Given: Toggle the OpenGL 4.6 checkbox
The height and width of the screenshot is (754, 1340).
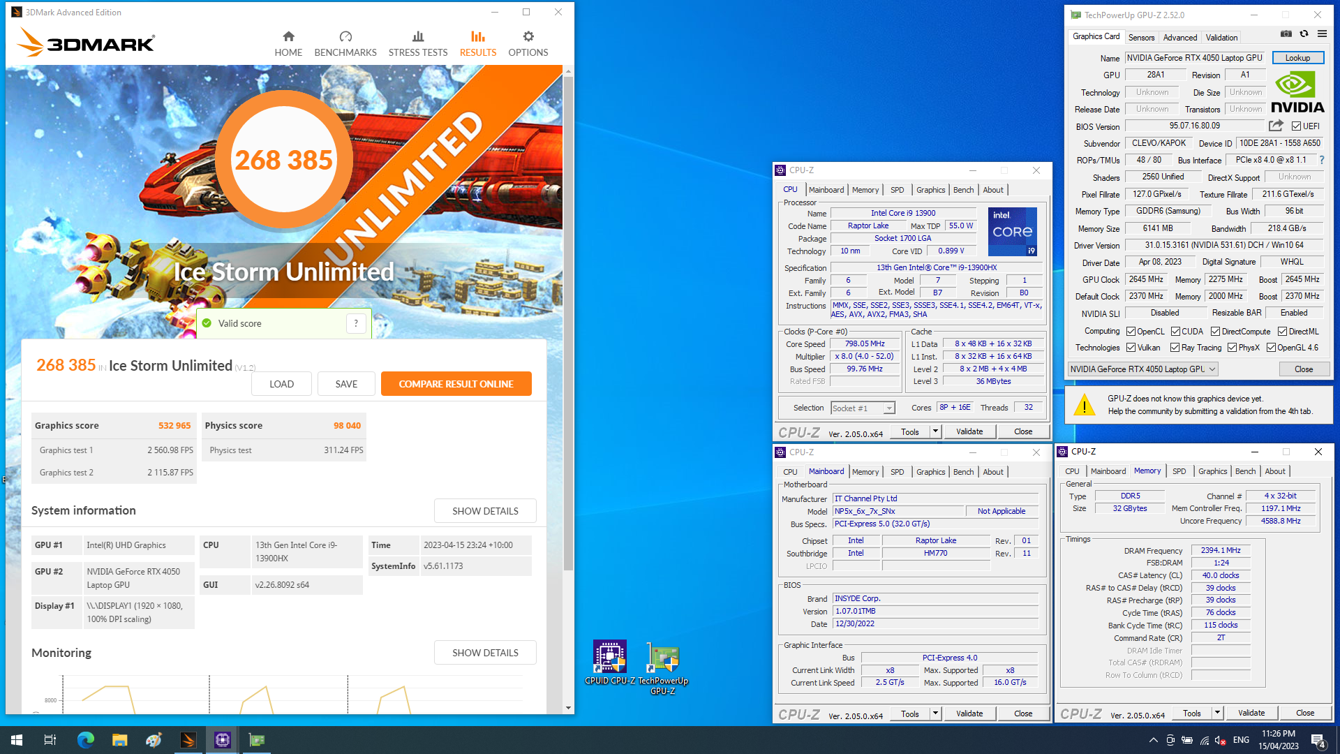Looking at the screenshot, I should coord(1272,348).
